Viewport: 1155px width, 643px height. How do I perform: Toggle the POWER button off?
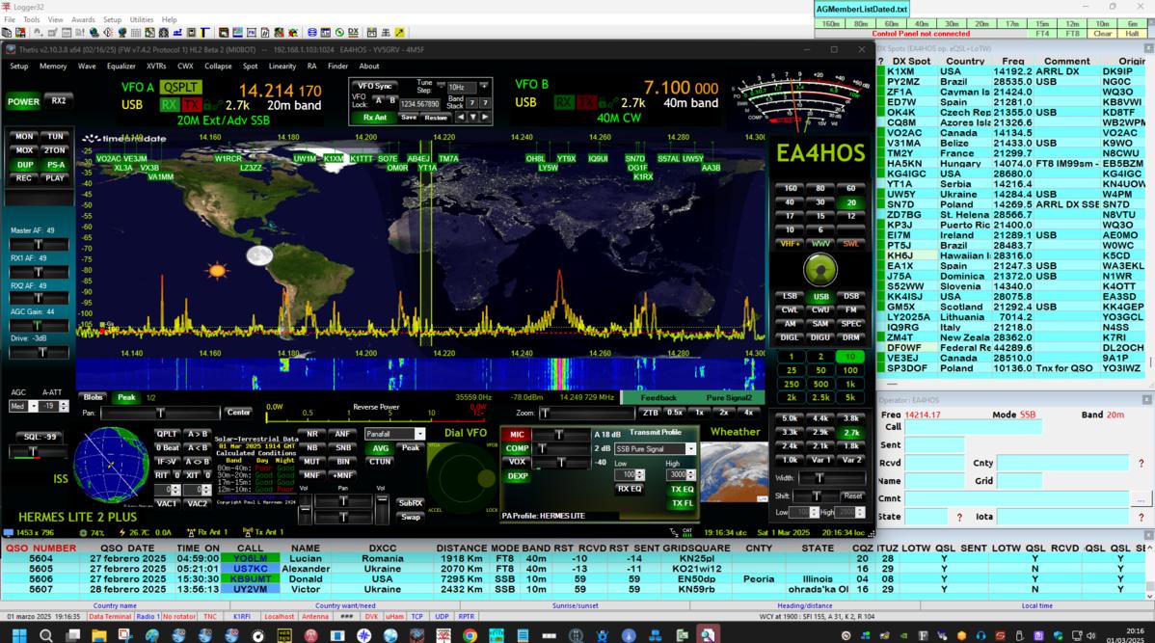23,101
